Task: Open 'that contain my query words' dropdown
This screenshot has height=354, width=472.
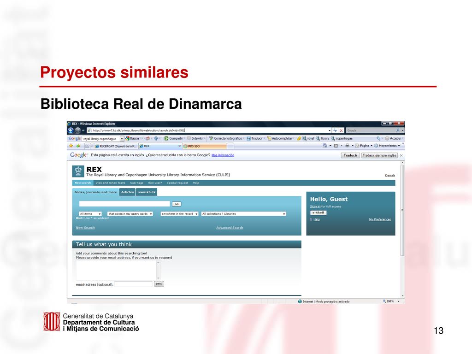Action: point(130,214)
